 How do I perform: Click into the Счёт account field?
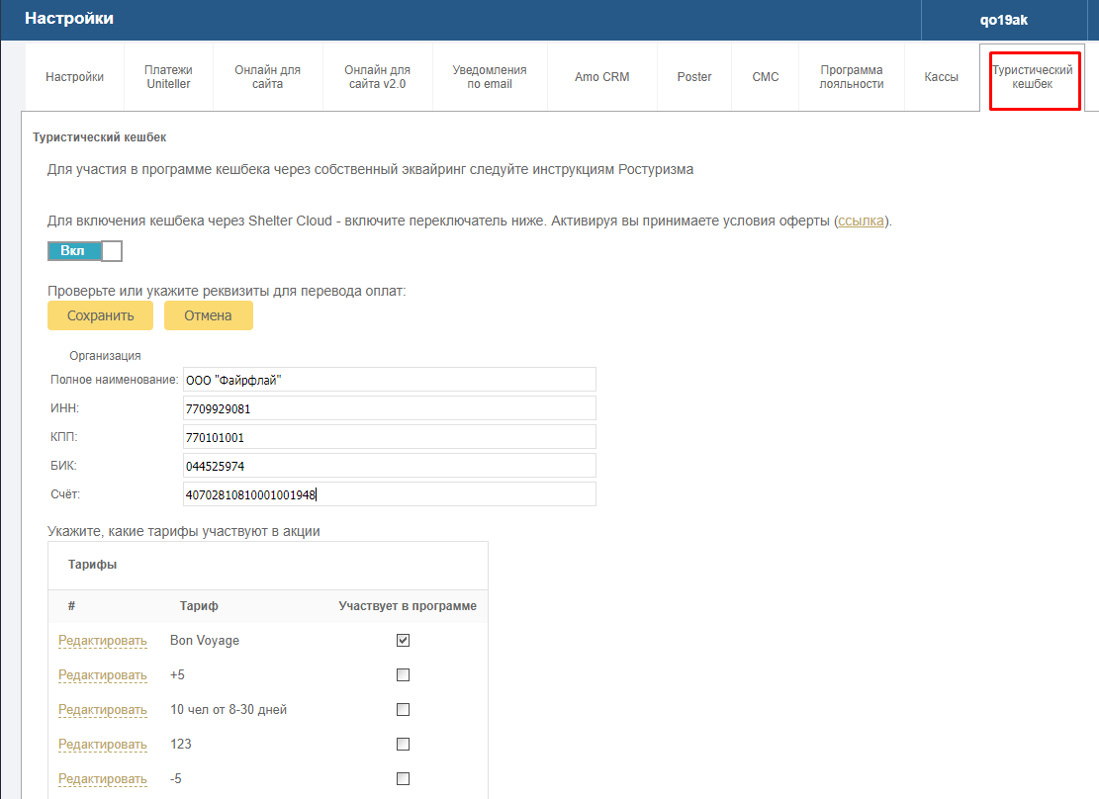point(390,494)
